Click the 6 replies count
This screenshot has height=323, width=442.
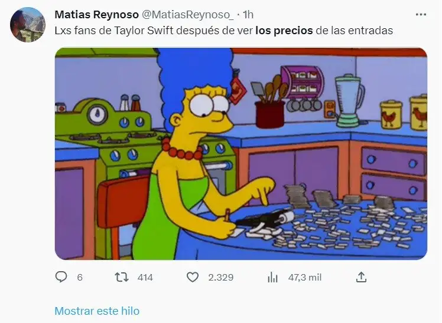point(80,278)
